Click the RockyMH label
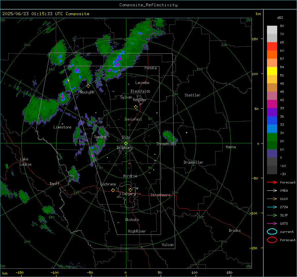This screenshot has height=277, width=297. [87, 92]
